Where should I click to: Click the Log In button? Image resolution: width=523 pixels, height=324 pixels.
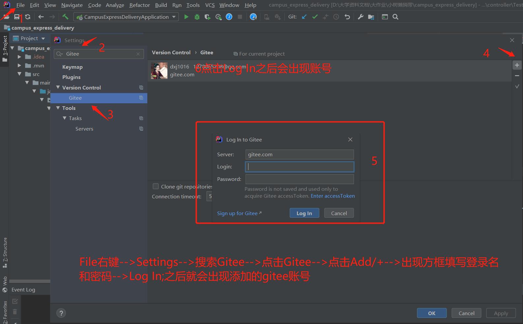pyautogui.click(x=304, y=213)
